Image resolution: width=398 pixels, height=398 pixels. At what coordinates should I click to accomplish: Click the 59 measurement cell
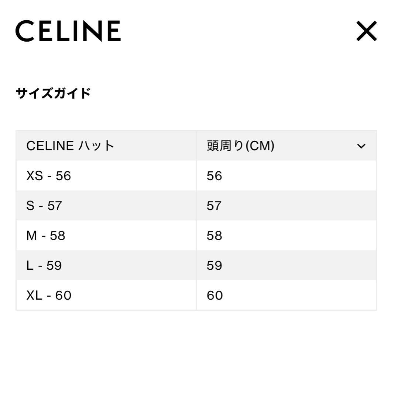213,265
